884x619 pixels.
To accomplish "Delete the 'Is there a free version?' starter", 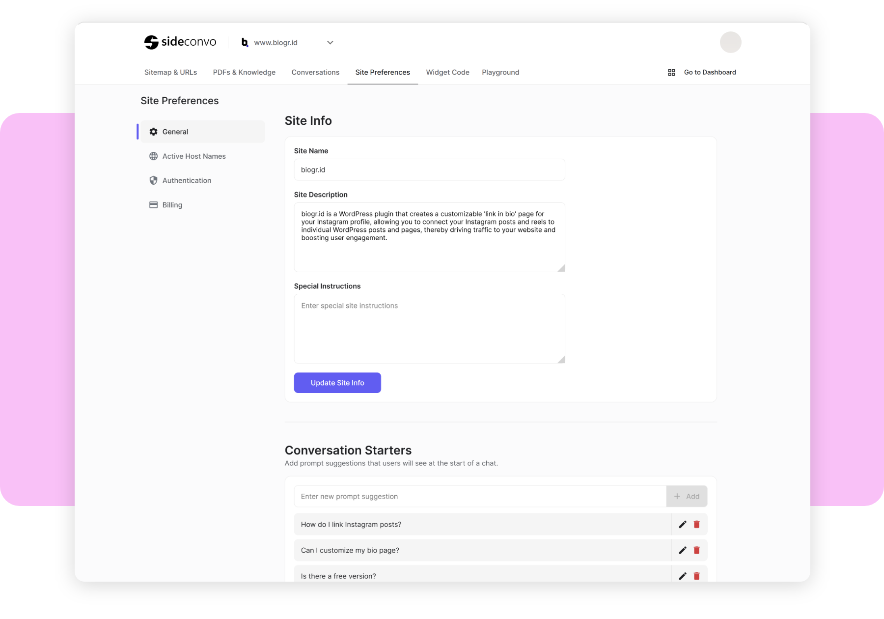I will pos(696,576).
